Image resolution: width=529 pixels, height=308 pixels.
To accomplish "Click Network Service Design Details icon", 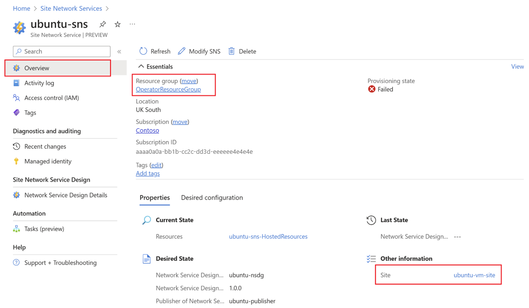I will pos(16,195).
